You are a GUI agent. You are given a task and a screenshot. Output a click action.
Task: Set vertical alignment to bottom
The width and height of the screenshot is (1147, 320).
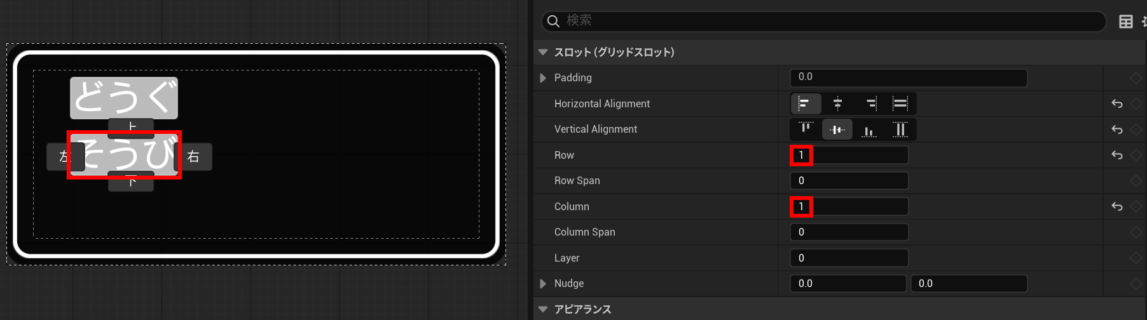point(869,130)
